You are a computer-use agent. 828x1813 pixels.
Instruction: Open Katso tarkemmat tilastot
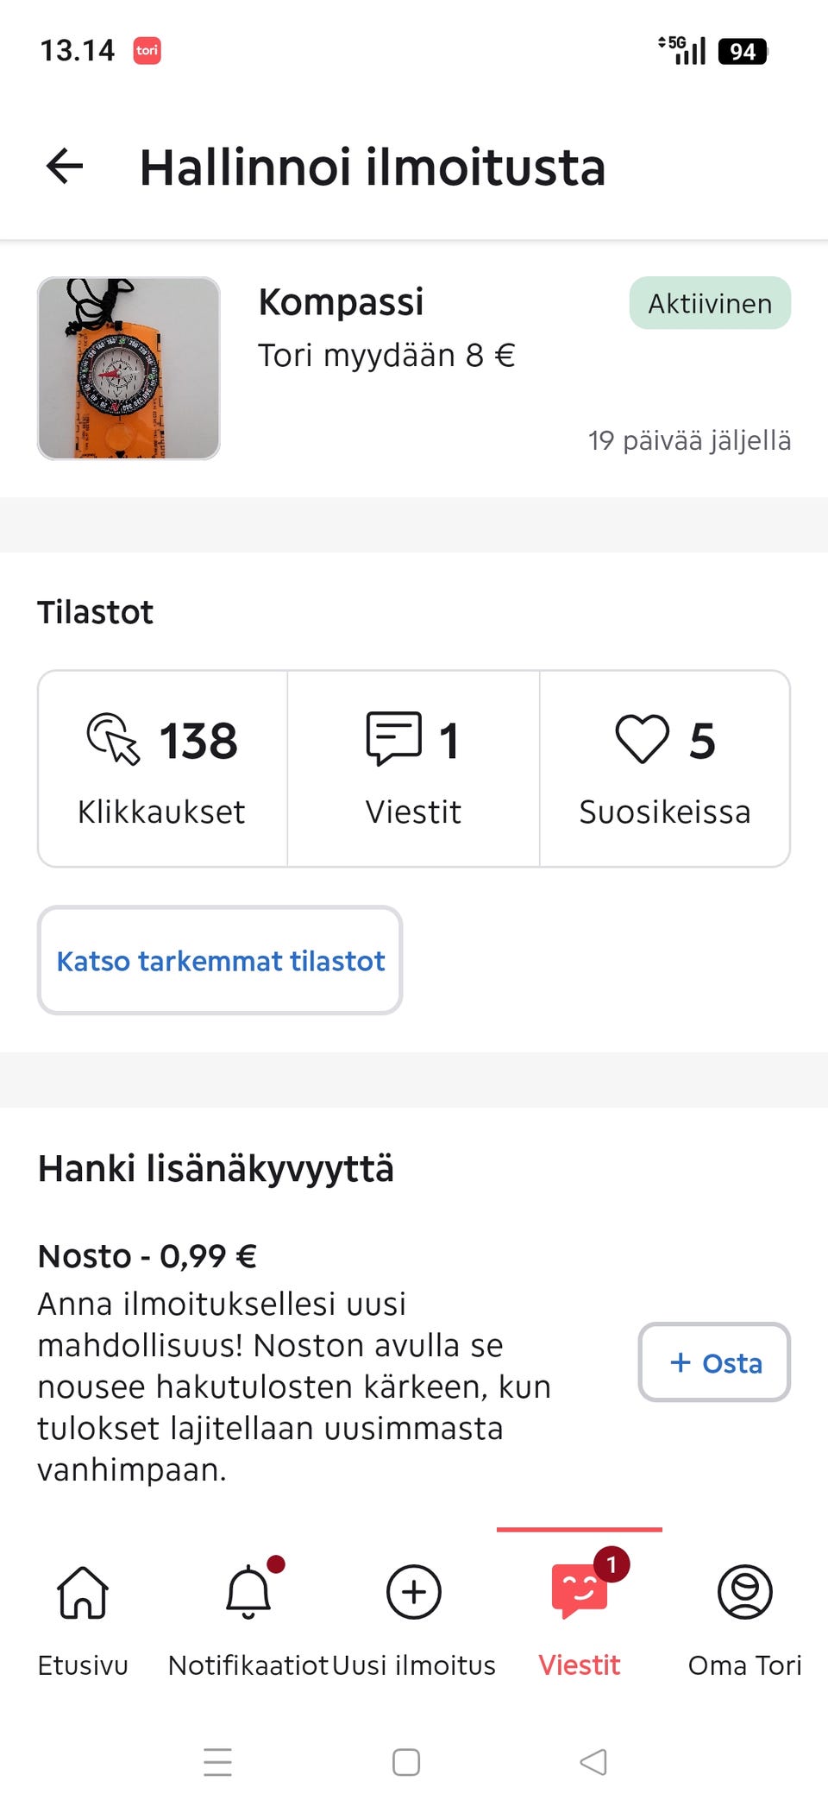[220, 960]
